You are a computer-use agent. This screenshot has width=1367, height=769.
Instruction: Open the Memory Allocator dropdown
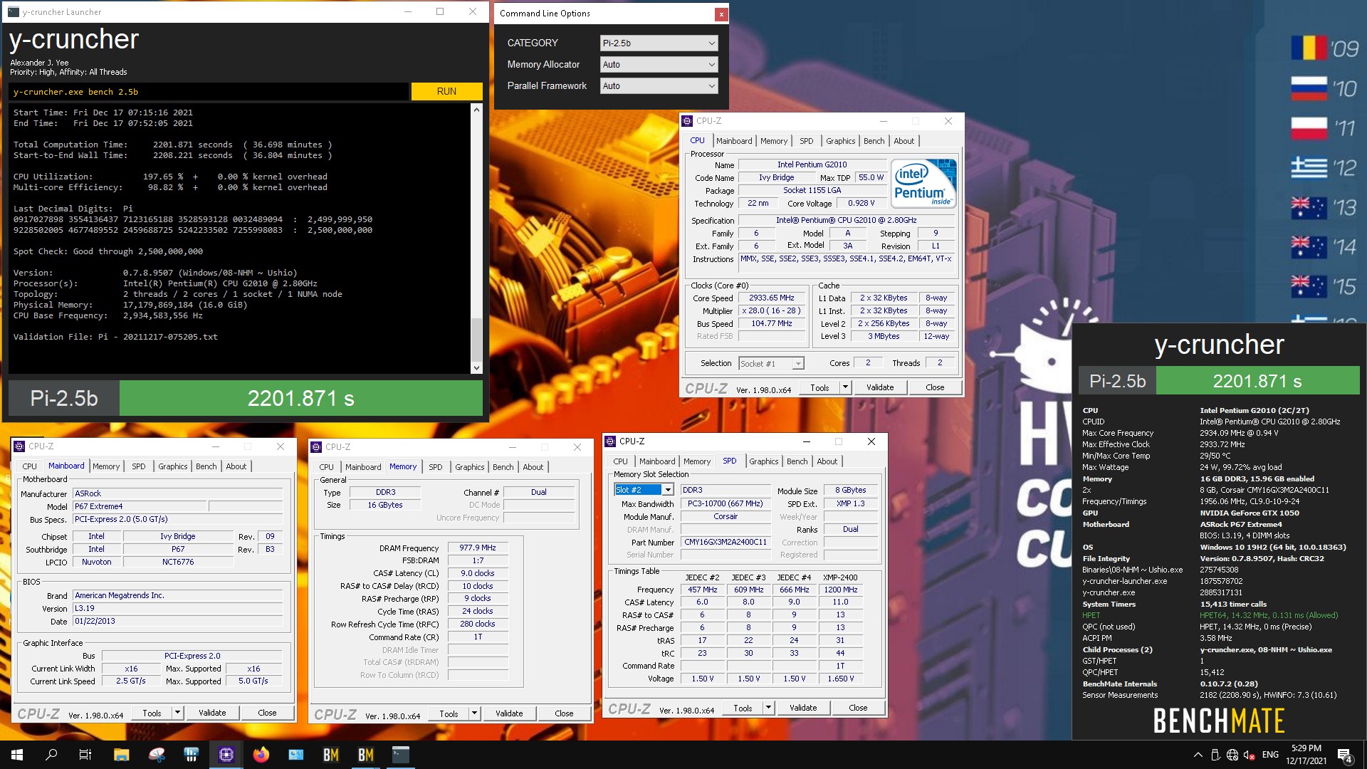[x=659, y=64]
